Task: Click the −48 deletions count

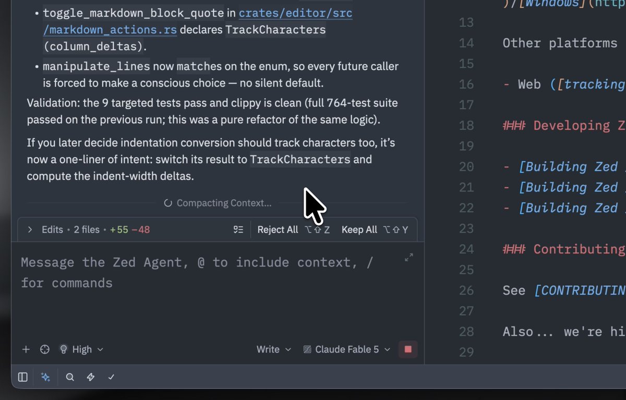Action: coord(141,229)
